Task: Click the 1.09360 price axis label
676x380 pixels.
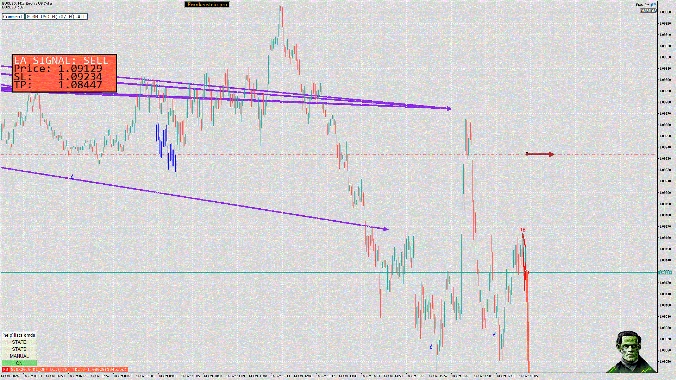Action: pos(665,12)
